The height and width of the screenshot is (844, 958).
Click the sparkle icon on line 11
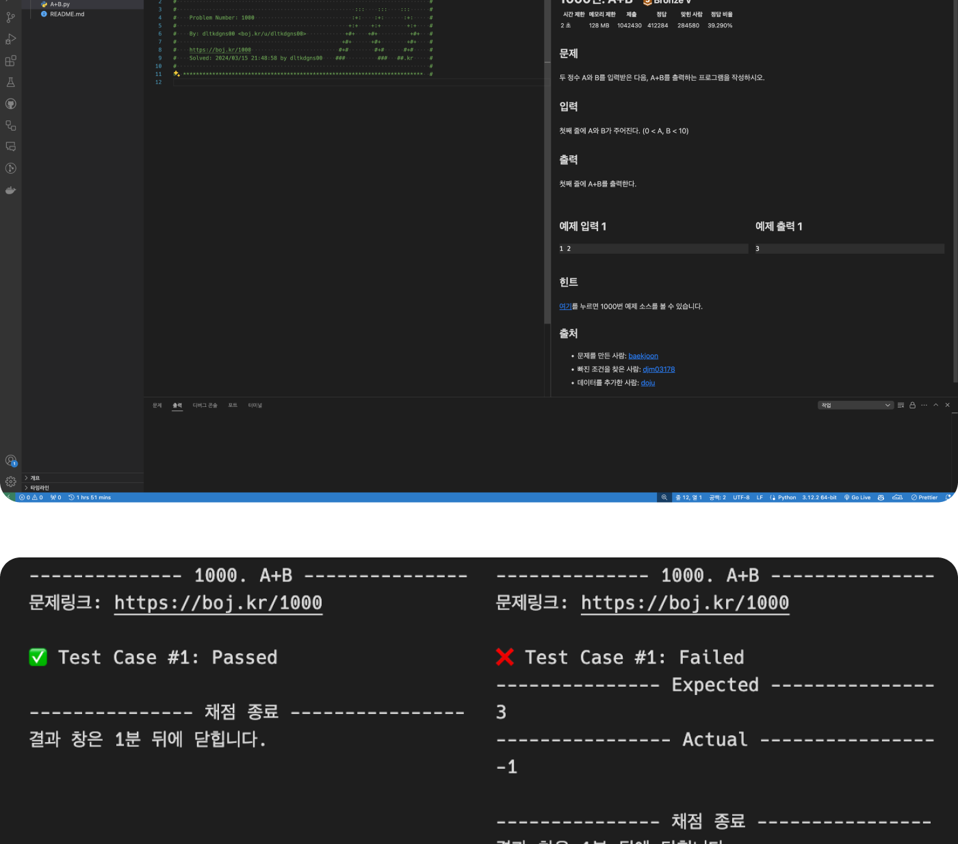[x=176, y=74]
